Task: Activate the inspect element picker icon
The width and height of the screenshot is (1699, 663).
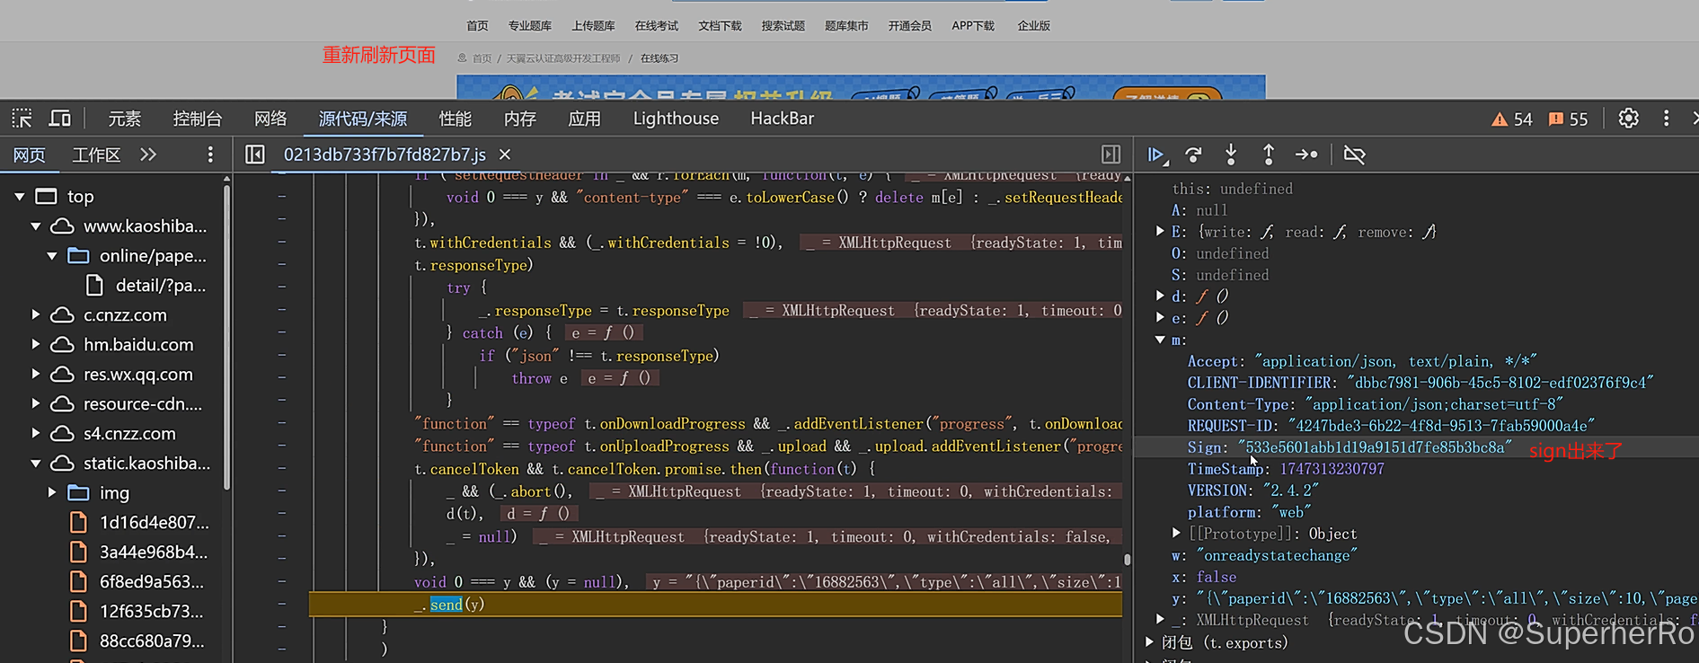Action: [22, 119]
